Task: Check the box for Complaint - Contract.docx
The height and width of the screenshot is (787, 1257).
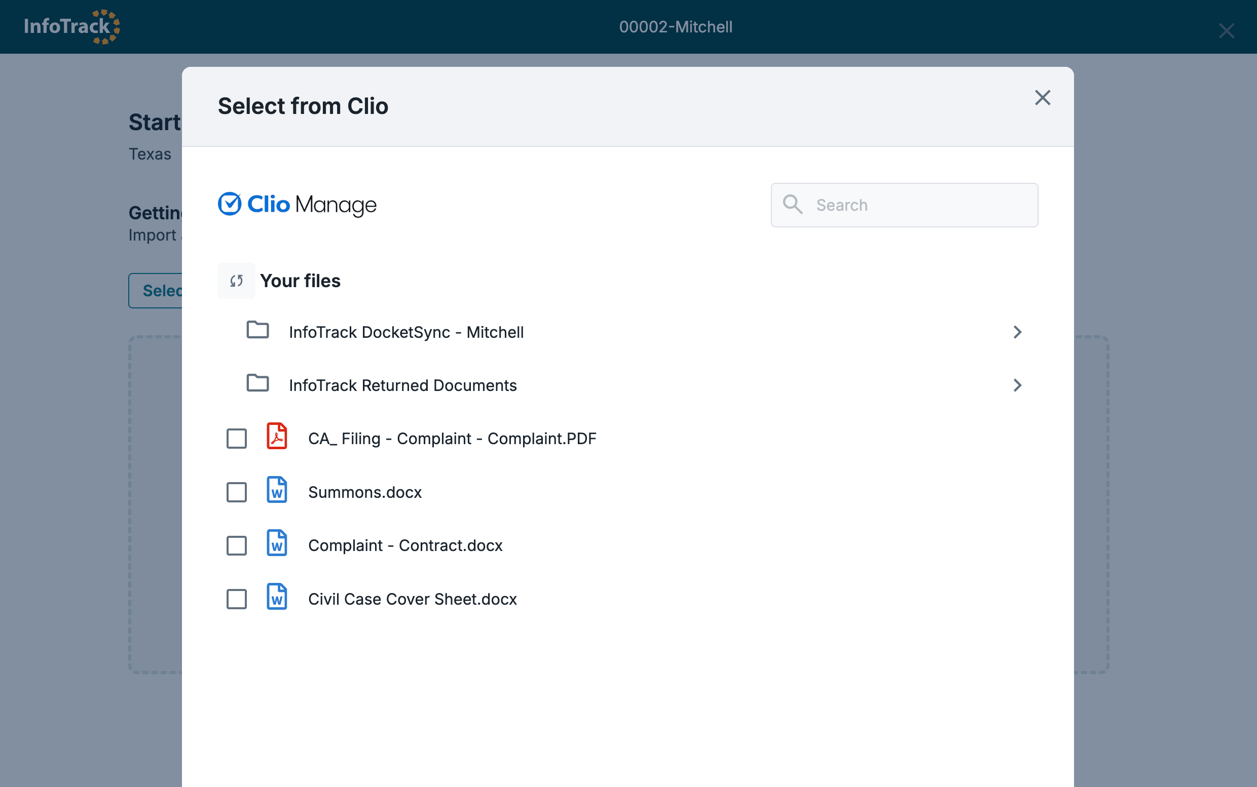Action: [237, 545]
